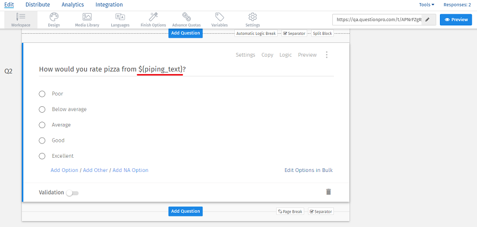Open Finish Options wand icon
Screen dimensions: 477x227
click(153, 17)
